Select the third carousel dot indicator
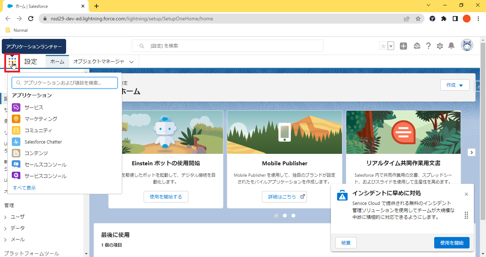Screen dimensions: 486x257 [293, 216]
